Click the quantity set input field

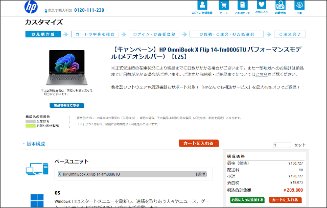click(283, 145)
